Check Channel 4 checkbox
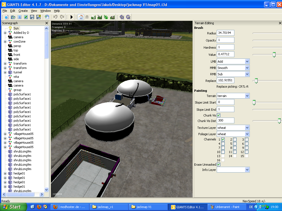Viewport: 282px width, 211px height. tap(223, 143)
